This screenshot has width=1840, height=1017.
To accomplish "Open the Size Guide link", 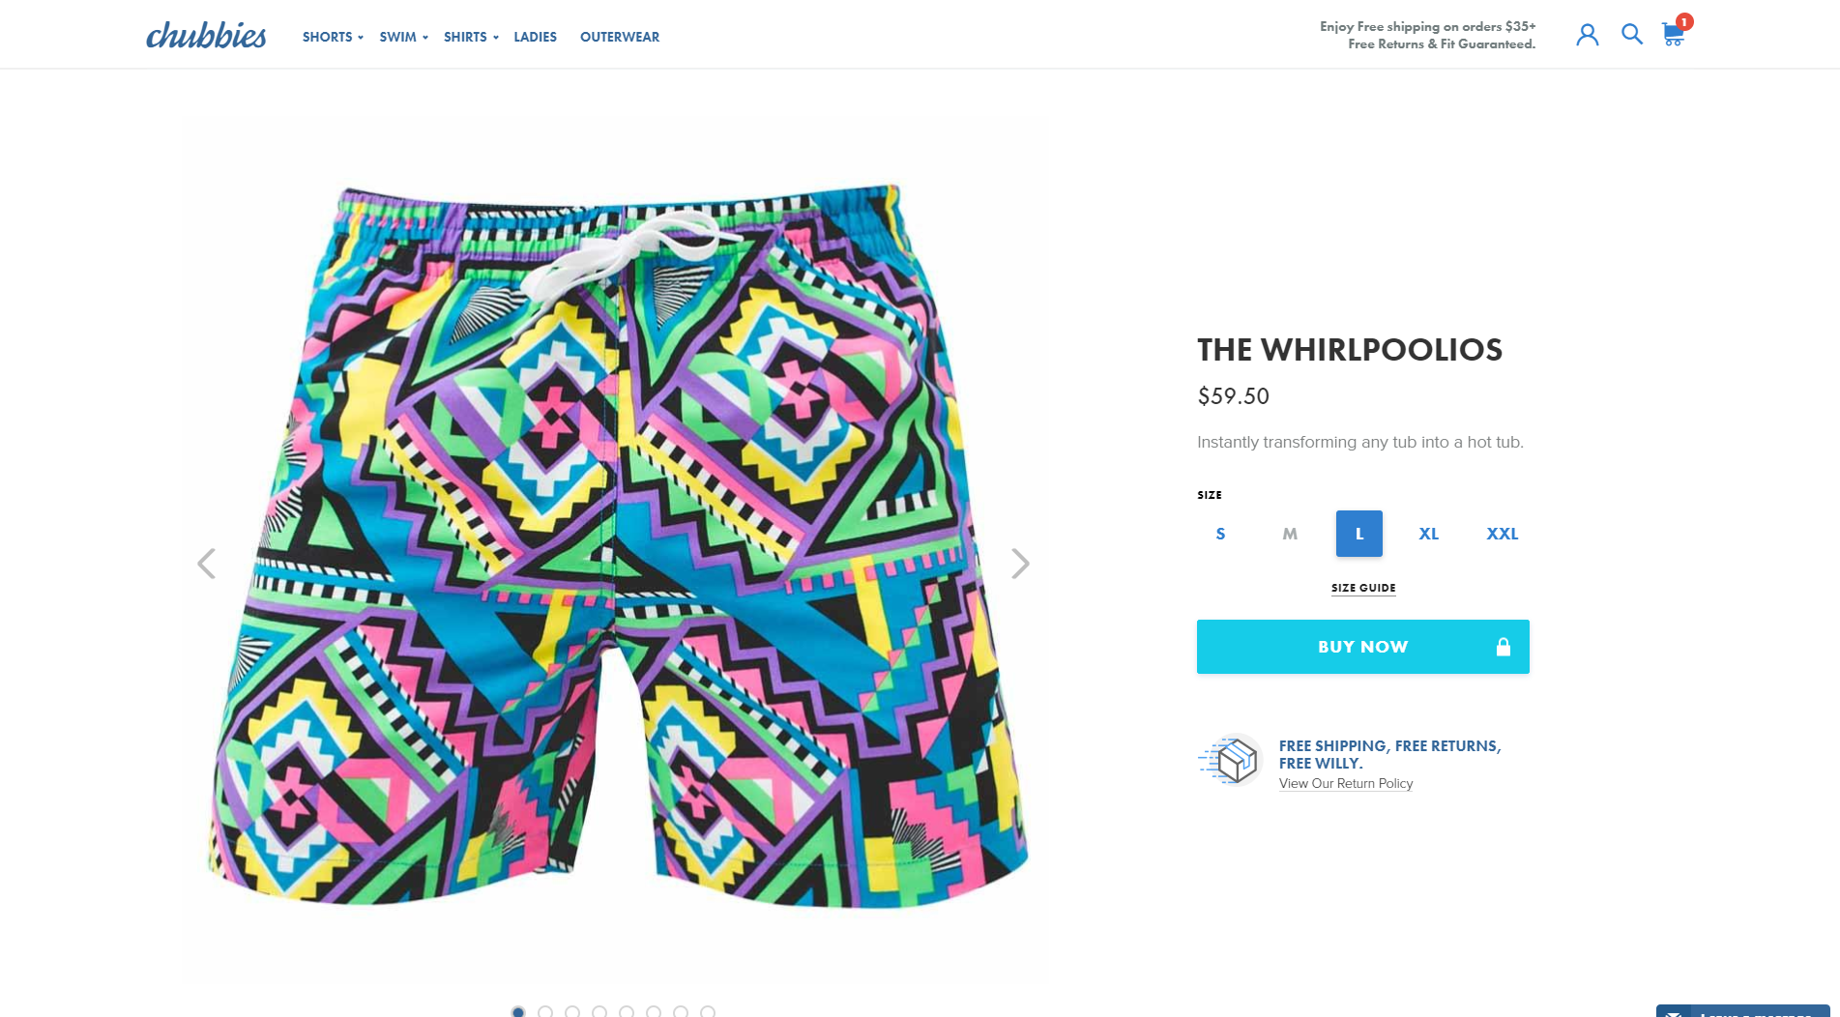I will (x=1363, y=588).
